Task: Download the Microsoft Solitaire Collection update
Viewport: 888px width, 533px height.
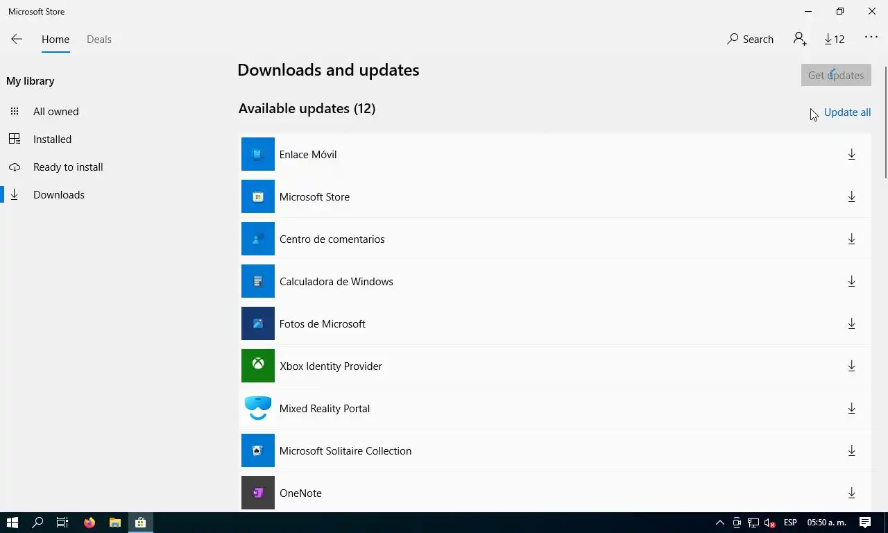Action: tap(851, 450)
